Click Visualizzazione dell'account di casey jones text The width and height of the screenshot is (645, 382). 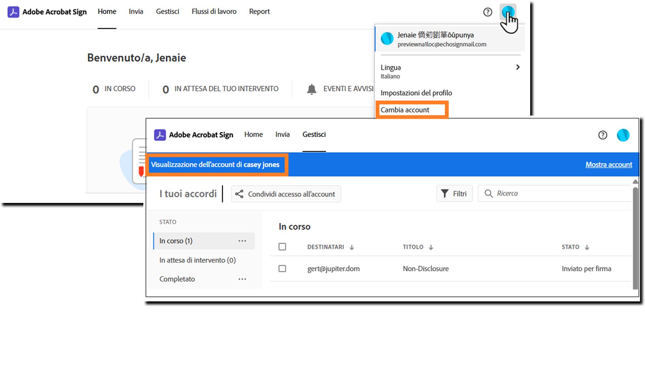coord(215,164)
